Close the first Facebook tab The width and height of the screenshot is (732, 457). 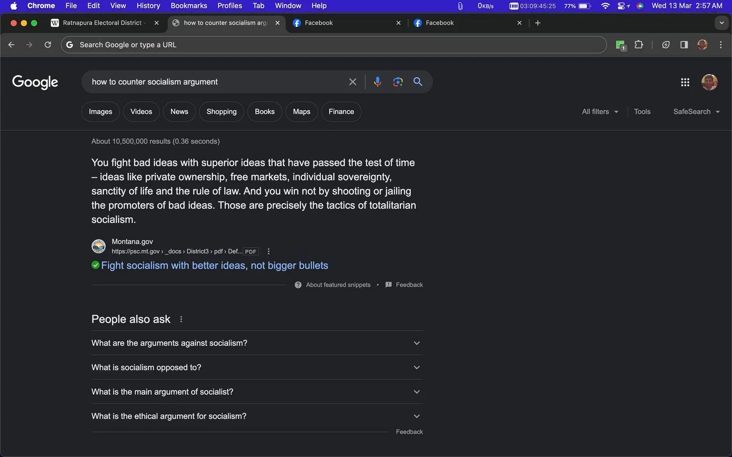tap(398, 23)
